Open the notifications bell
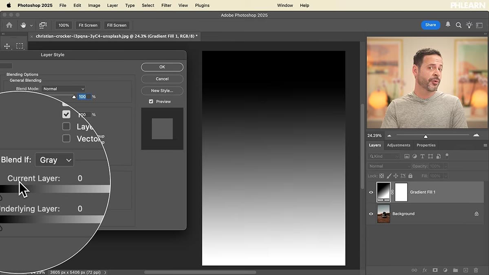This screenshot has height=275, width=489. point(448,25)
